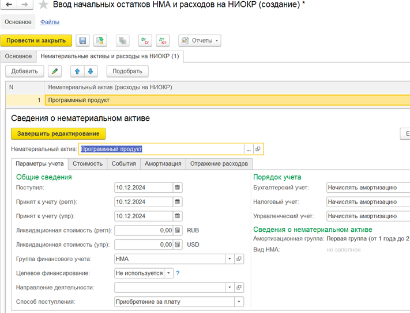Click Ликвидационная стоимость (упр) amount field
Image resolution: width=410 pixels, height=313 pixels.
[x=144, y=245]
